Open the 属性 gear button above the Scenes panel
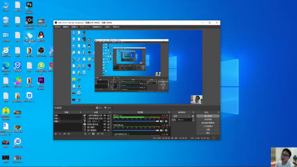The image size is (297, 167). 99,108
